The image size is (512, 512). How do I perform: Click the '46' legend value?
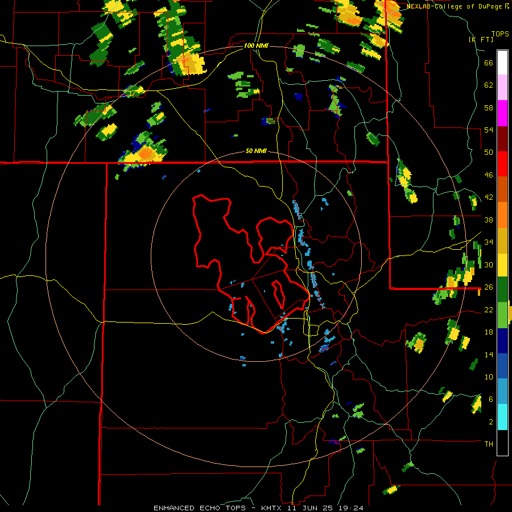click(x=489, y=175)
